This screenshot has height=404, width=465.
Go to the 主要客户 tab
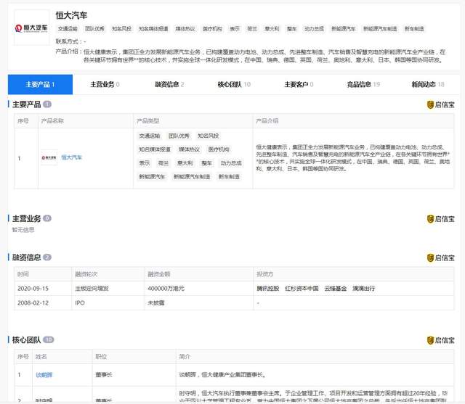point(298,85)
